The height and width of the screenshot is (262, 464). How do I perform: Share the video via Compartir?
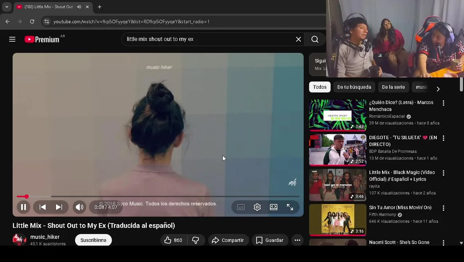click(x=228, y=240)
